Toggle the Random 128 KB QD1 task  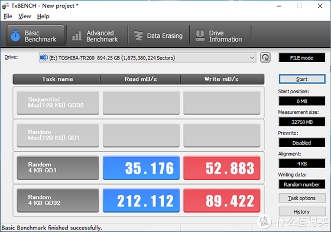click(x=58, y=135)
